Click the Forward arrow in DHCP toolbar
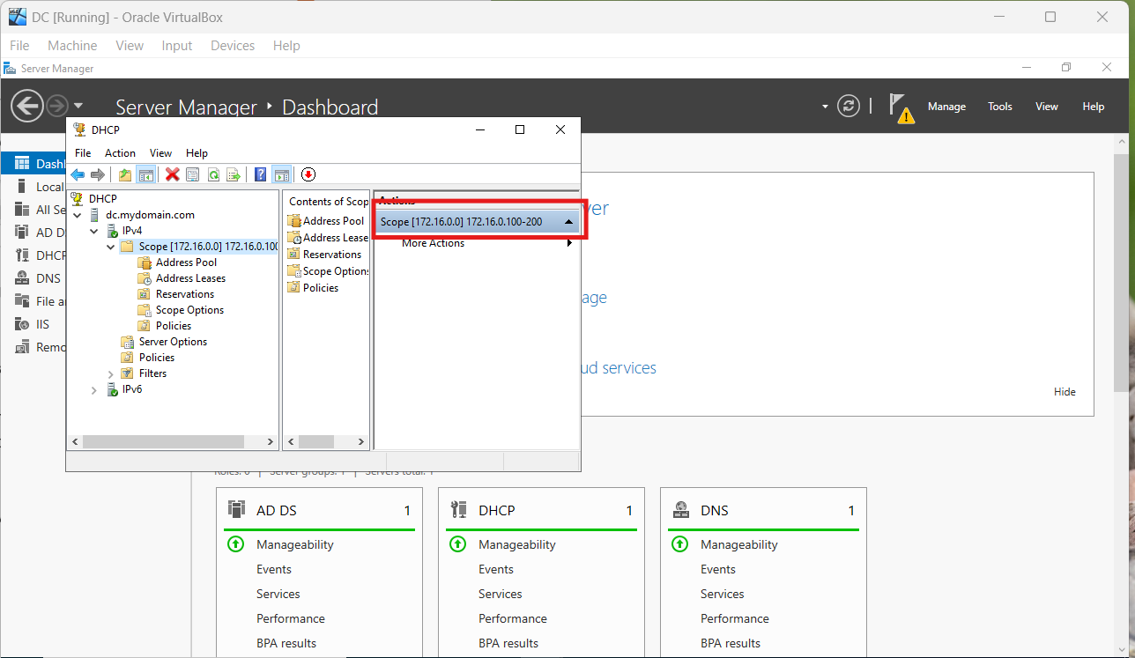The height and width of the screenshot is (658, 1135). (98, 174)
